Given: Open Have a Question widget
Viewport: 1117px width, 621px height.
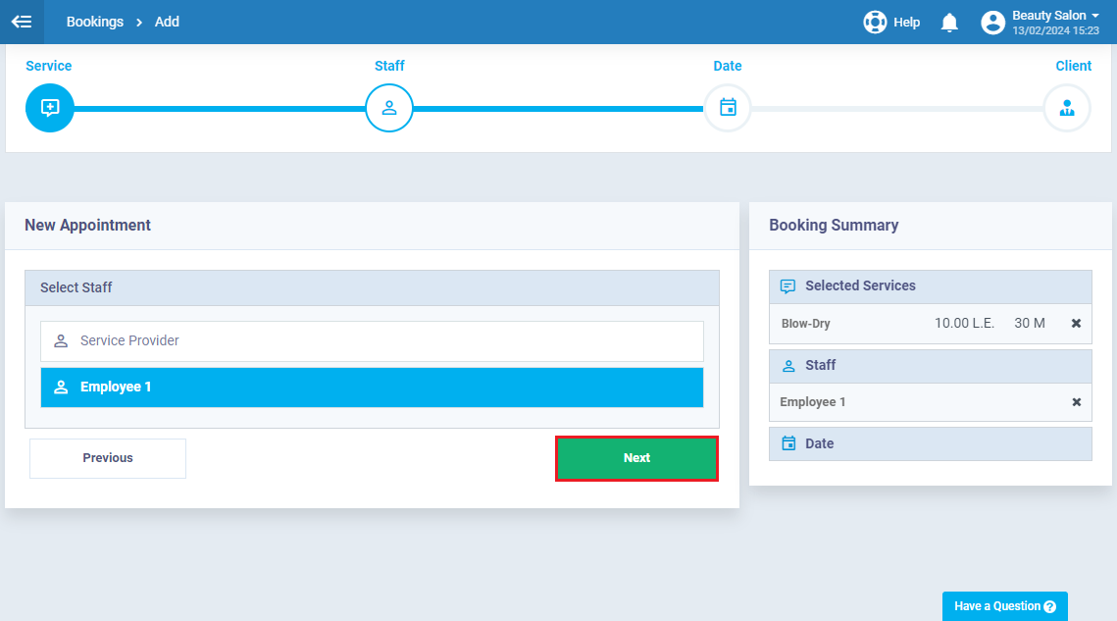Looking at the screenshot, I should 1004,606.
